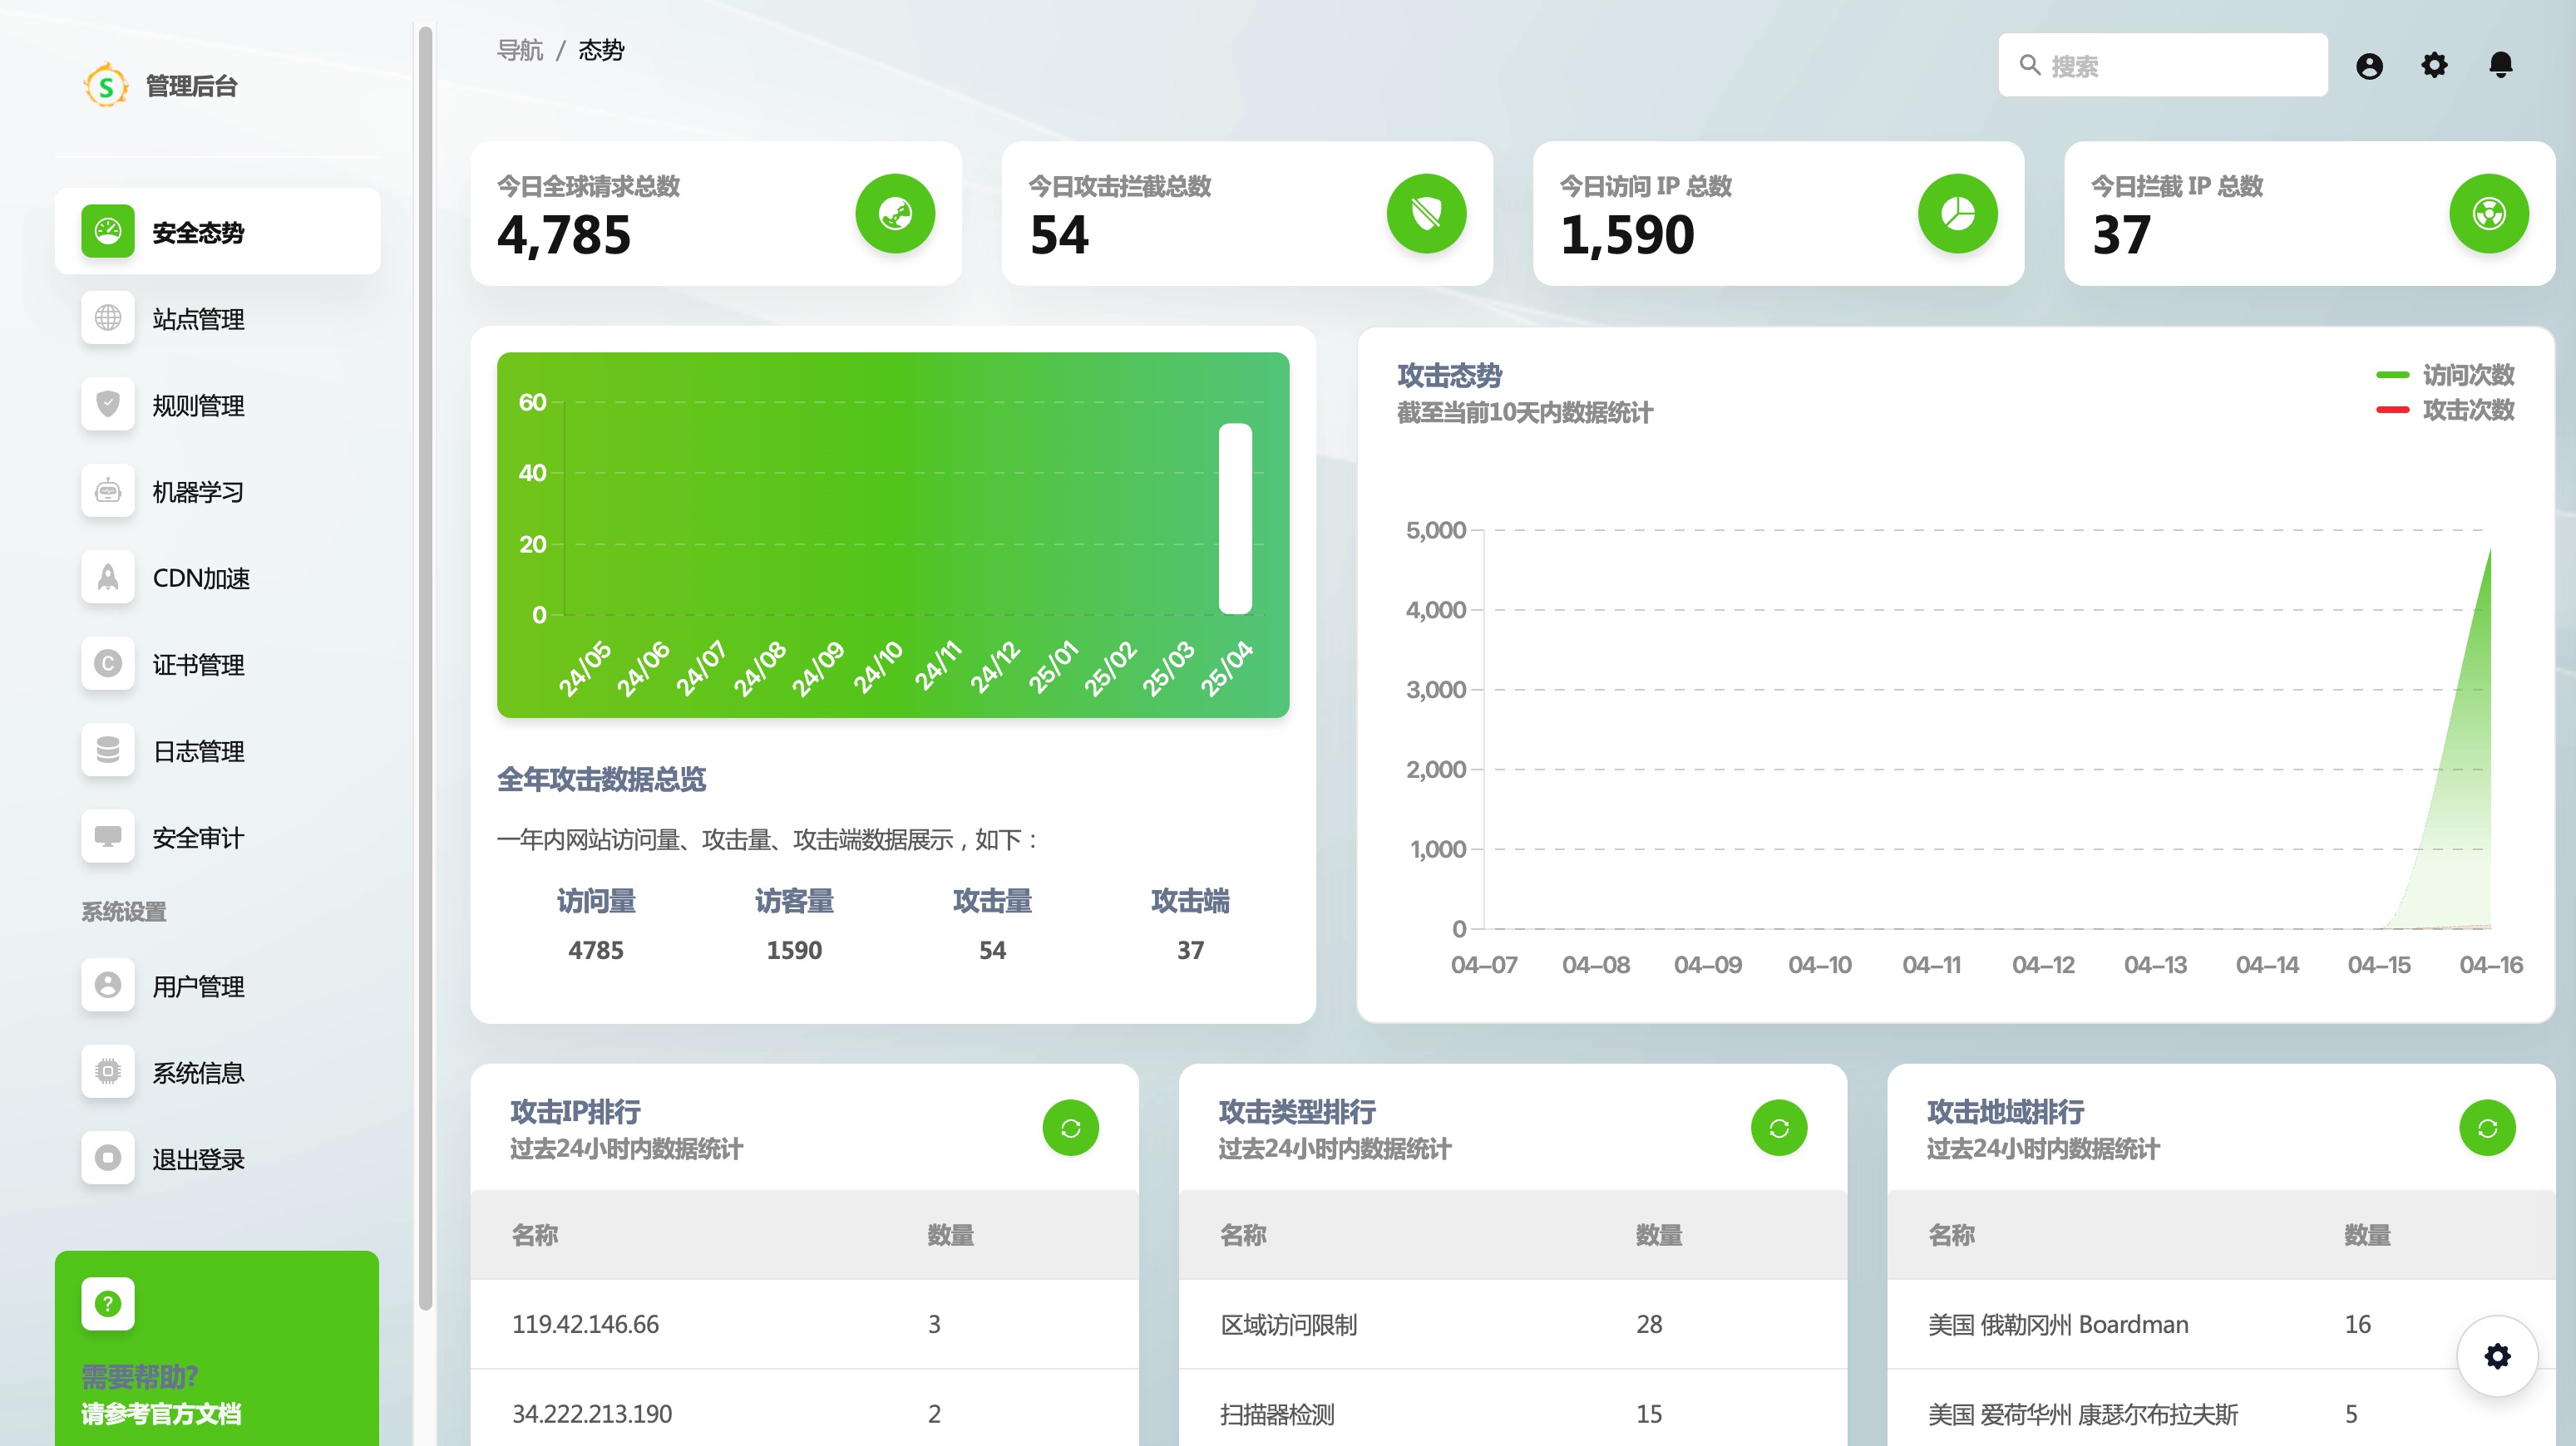Open CDN加速 sidebar entry
The image size is (2576, 1446).
pos(200,578)
